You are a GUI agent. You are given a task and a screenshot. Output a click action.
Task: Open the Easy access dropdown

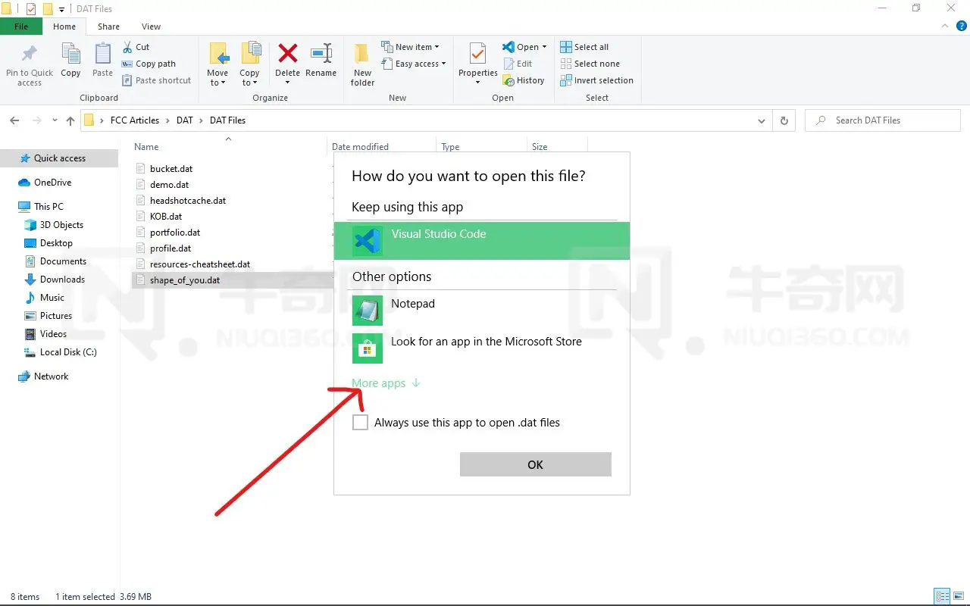click(x=413, y=64)
